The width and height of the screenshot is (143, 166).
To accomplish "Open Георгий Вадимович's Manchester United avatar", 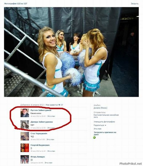I will tap(25, 148).
